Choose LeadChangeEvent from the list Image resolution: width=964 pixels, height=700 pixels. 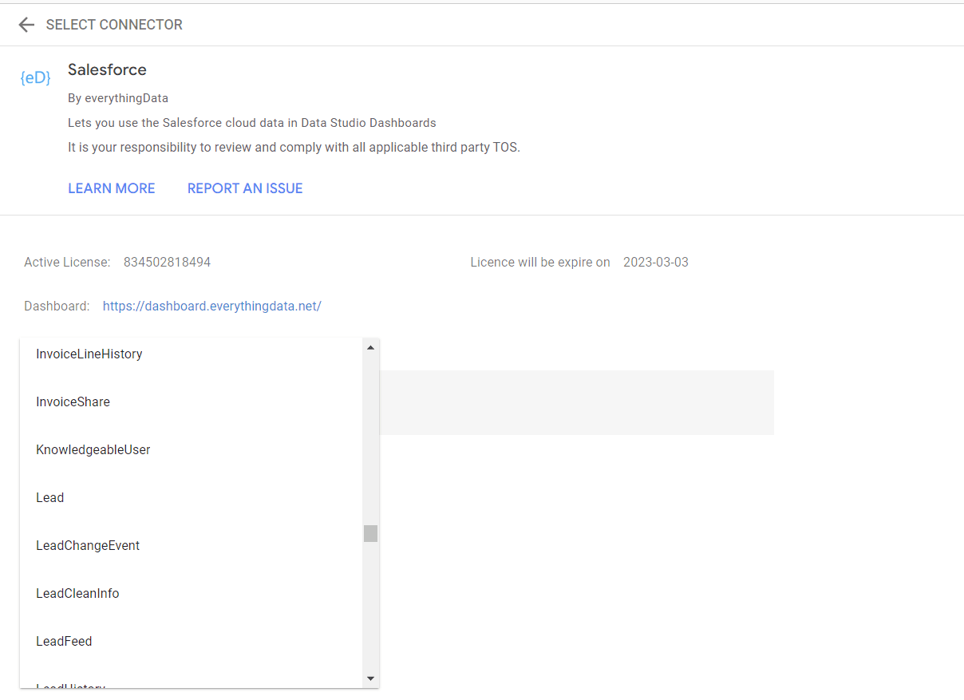tap(88, 545)
